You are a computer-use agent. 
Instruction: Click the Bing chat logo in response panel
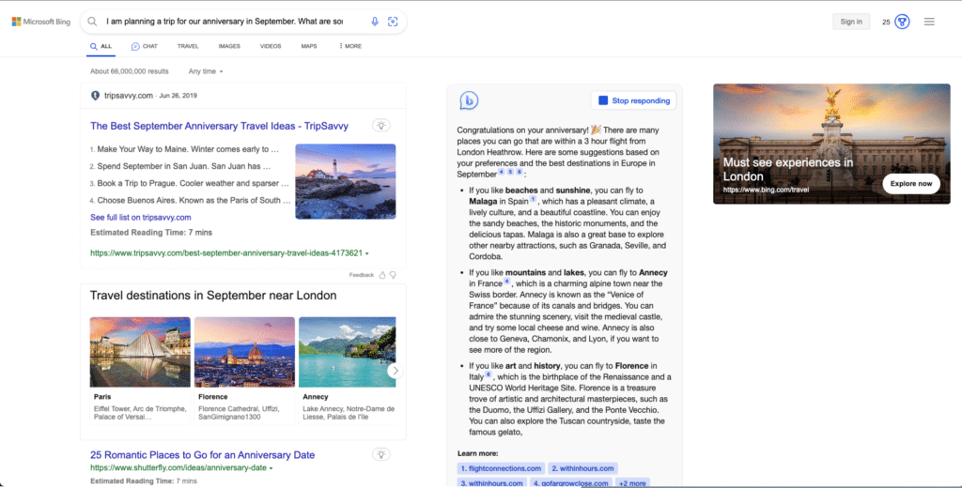click(469, 100)
